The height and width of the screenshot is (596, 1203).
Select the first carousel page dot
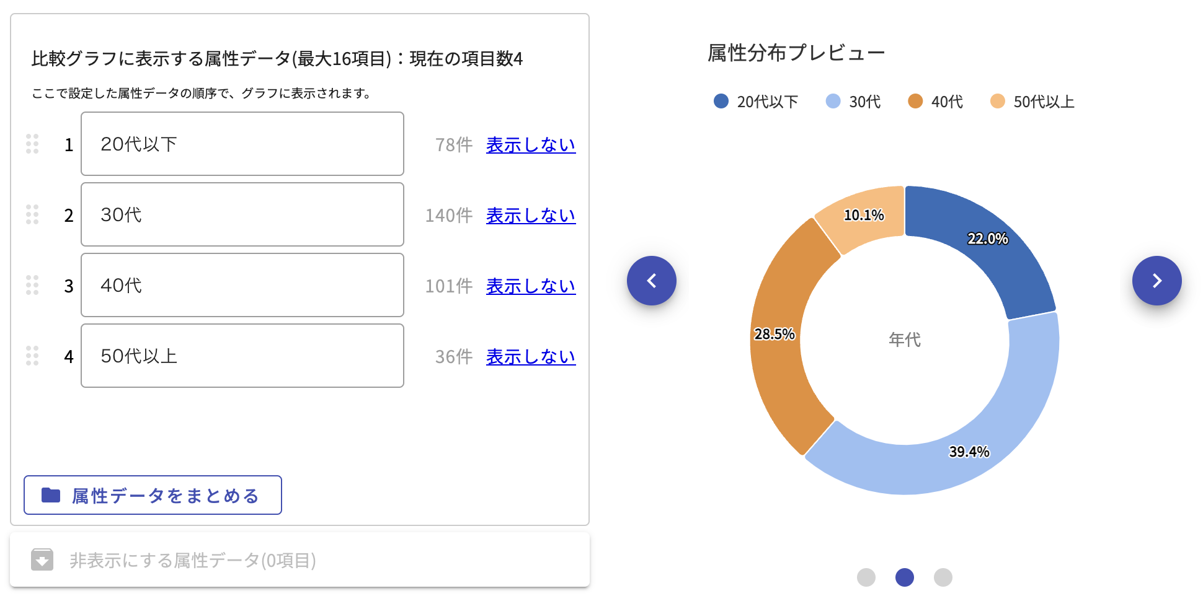(866, 577)
